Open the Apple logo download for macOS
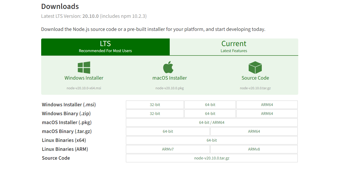 [x=169, y=67]
